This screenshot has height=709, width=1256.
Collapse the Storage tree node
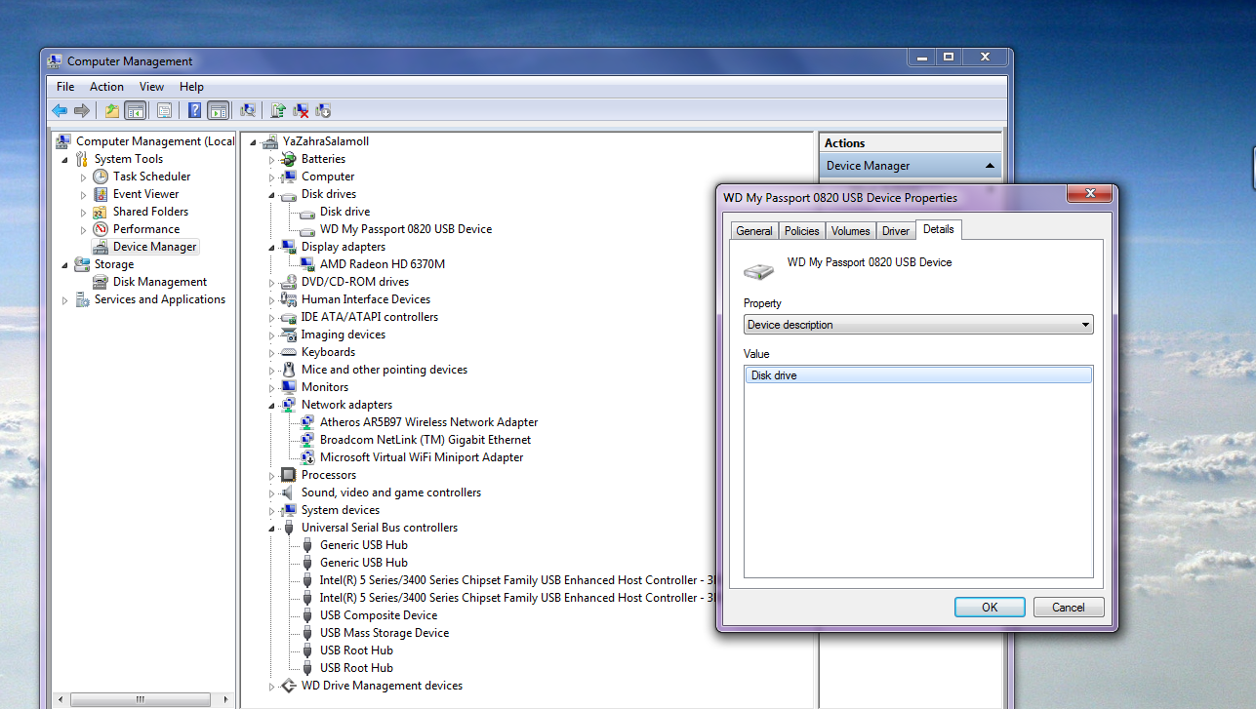(x=65, y=264)
